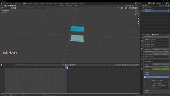Open the Edge menu

click(x=37, y=8)
